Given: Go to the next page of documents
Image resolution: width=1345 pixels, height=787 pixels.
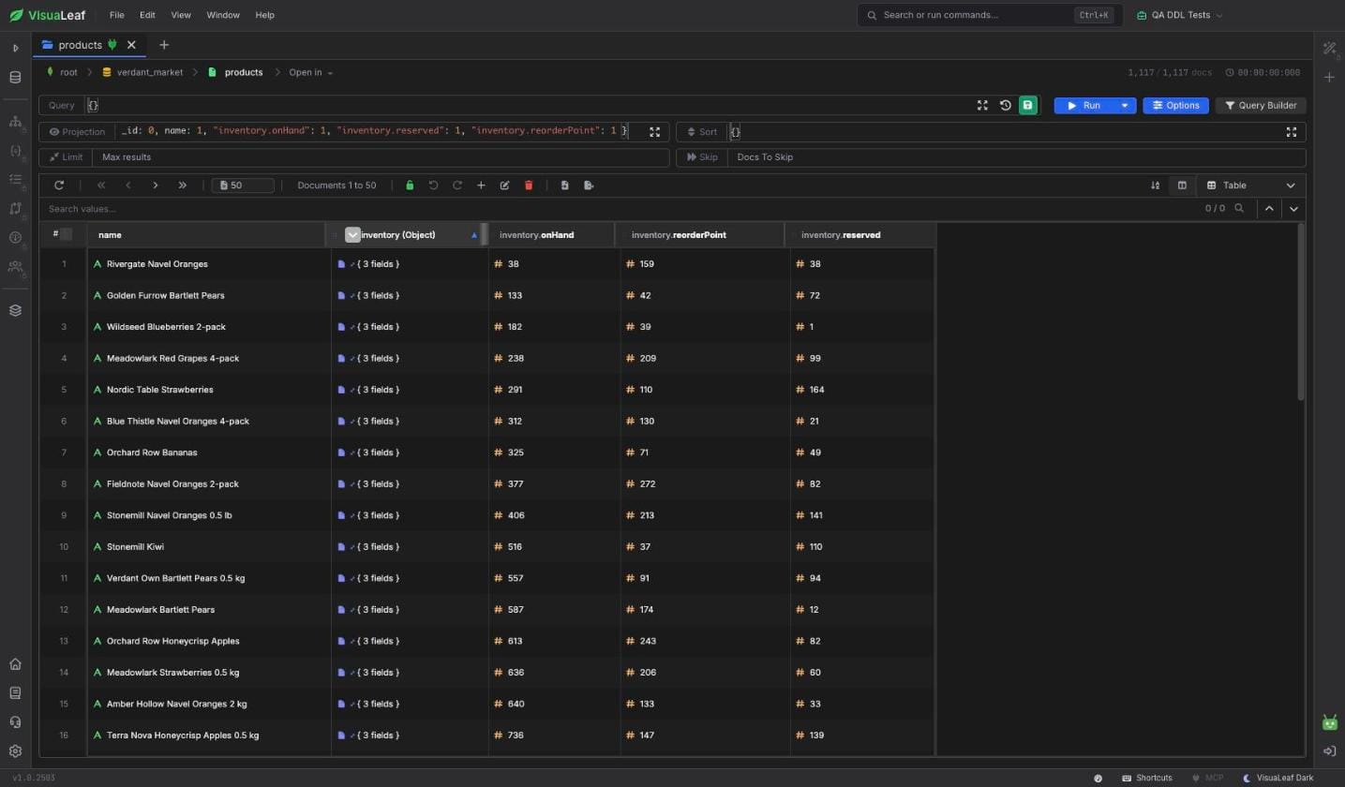Looking at the screenshot, I should [156, 186].
